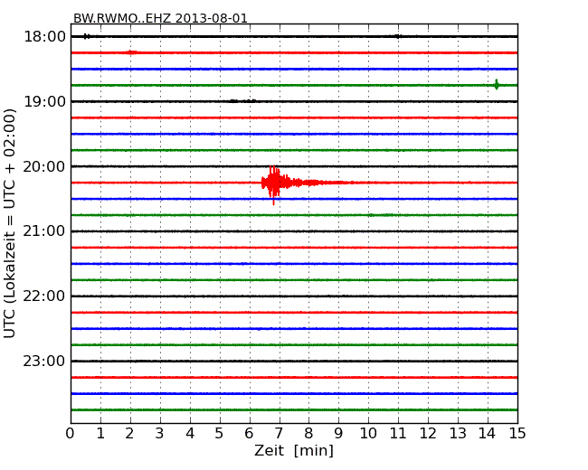The height and width of the screenshot is (470, 588).
Task: Click the x-axis tick label 0
Action: pyautogui.click(x=71, y=434)
